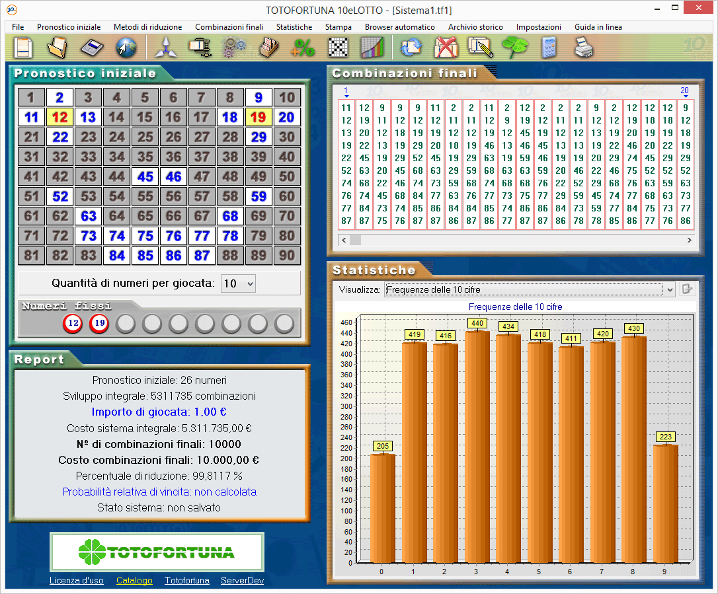Click the green clover toolbar icon
The height and width of the screenshot is (594, 718).
tap(514, 48)
